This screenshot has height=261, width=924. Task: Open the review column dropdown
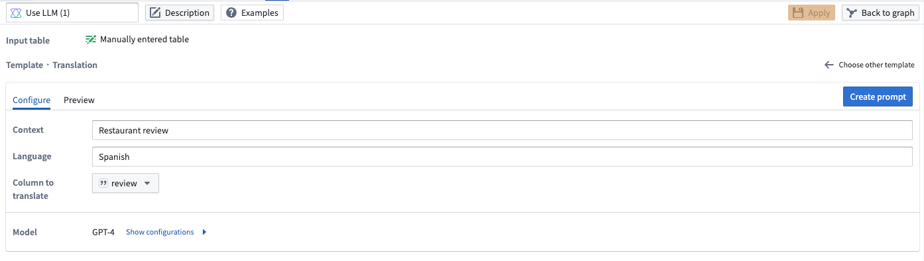tap(125, 183)
